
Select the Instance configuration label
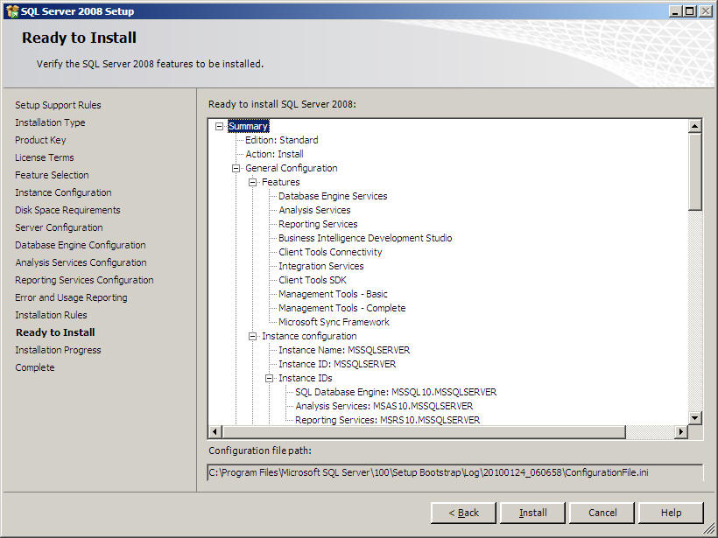pyautogui.click(x=309, y=336)
